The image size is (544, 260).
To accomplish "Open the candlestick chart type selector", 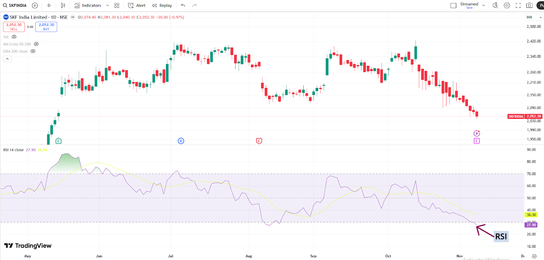I will [x=63, y=5].
